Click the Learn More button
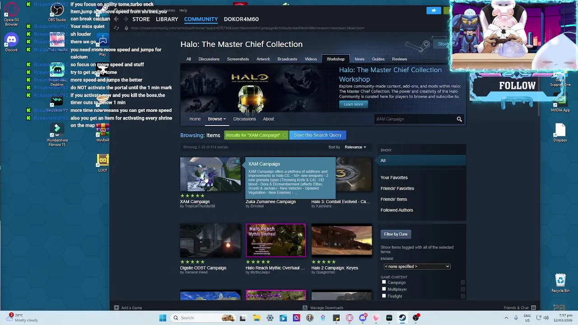The width and height of the screenshot is (578, 325). tap(353, 104)
